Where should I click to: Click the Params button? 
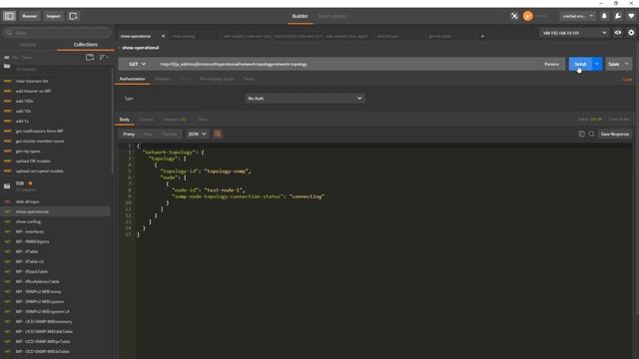coord(551,64)
